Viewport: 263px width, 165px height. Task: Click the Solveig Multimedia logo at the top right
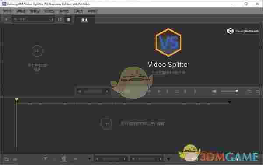click(243, 31)
